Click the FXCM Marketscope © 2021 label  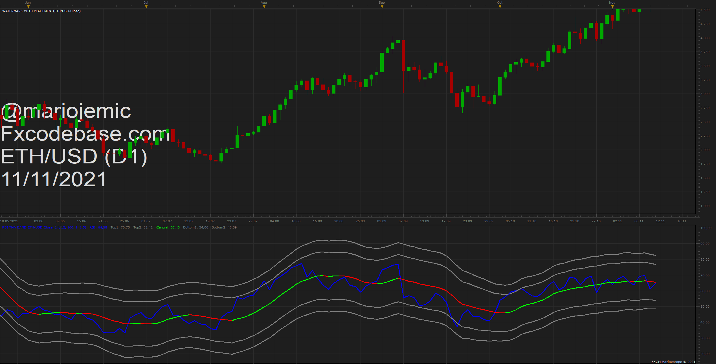673,362
